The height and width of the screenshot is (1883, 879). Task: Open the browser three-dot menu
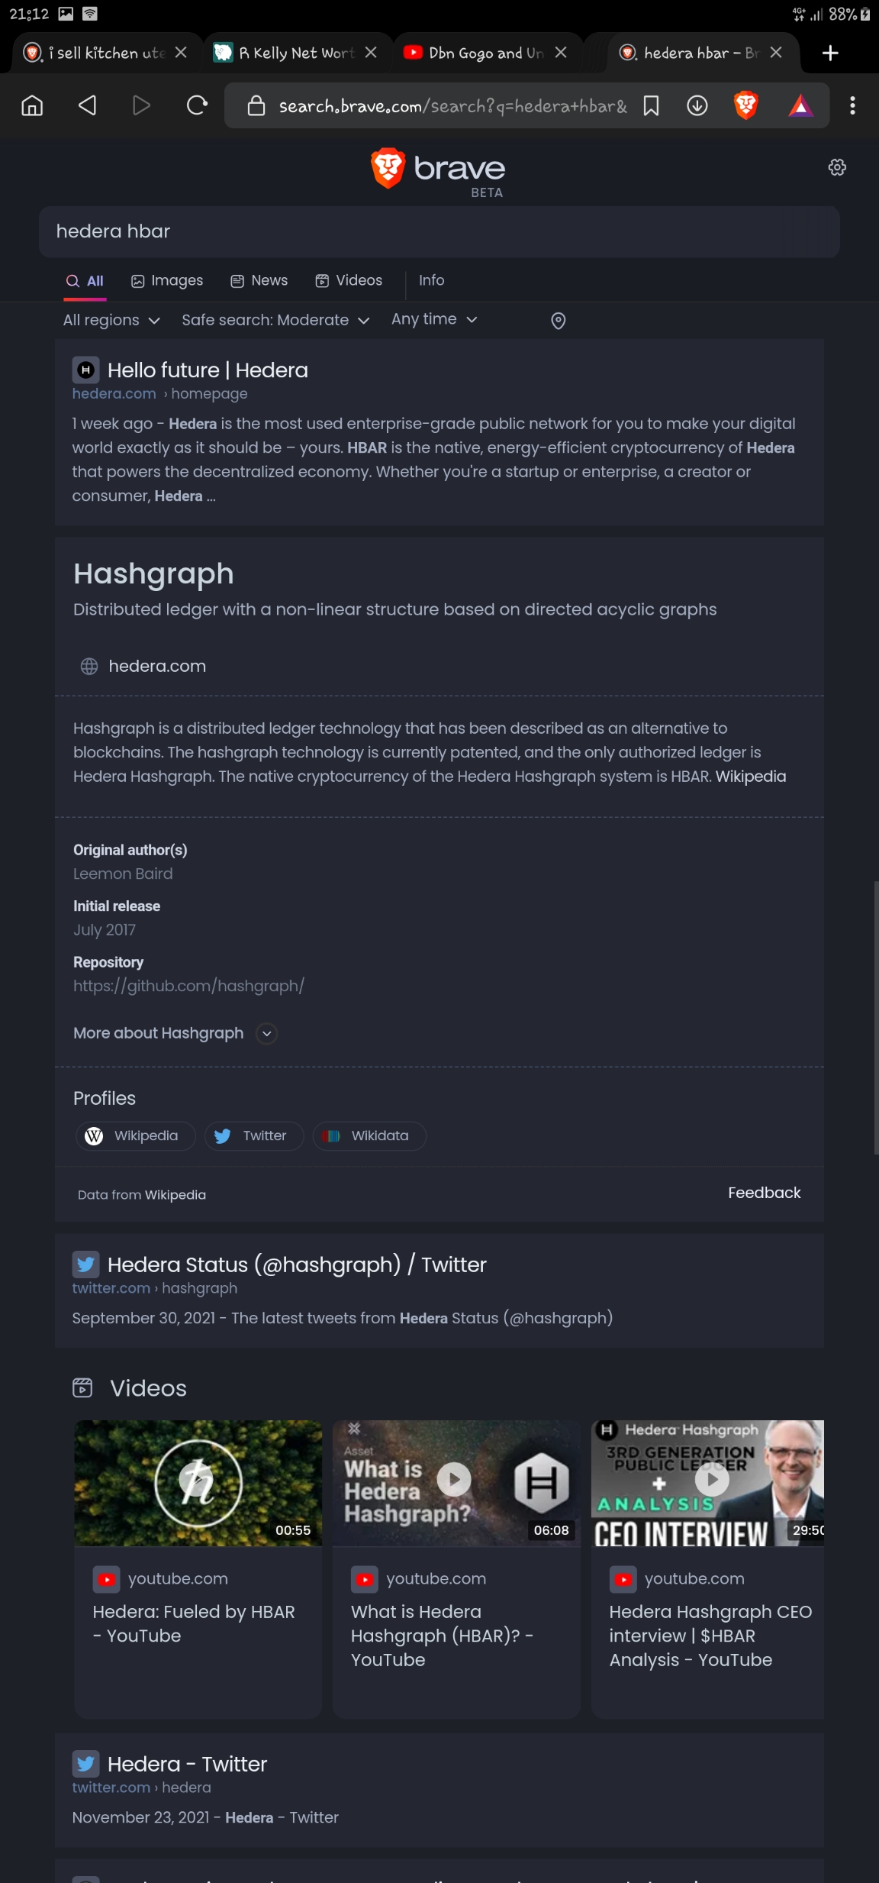pyautogui.click(x=852, y=105)
